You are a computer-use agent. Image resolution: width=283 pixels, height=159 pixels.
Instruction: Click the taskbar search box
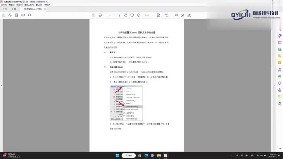pyautogui.click(x=129, y=155)
